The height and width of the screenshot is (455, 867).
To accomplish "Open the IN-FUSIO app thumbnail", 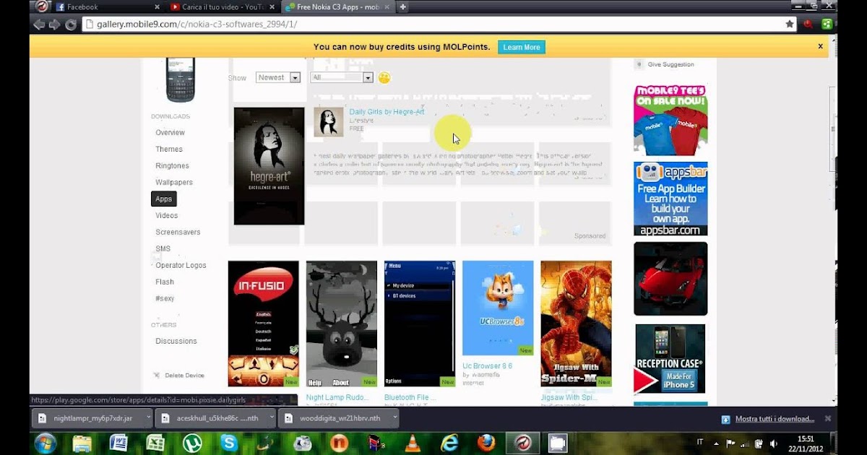I will 263,324.
